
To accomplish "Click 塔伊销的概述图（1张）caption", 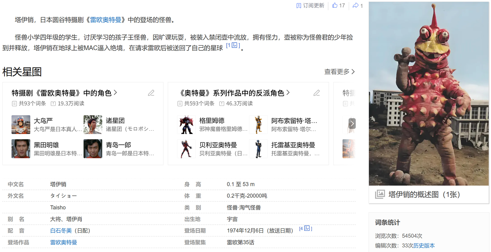I will (x=425, y=195).
